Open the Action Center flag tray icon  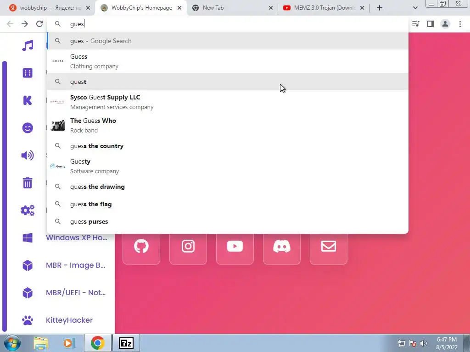pos(413,343)
